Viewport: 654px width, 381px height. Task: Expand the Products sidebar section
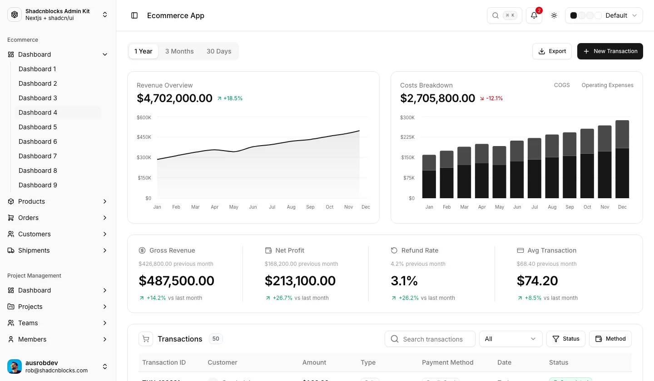point(58,201)
